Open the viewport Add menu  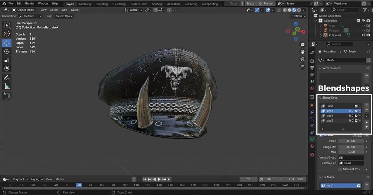click(x=65, y=10)
